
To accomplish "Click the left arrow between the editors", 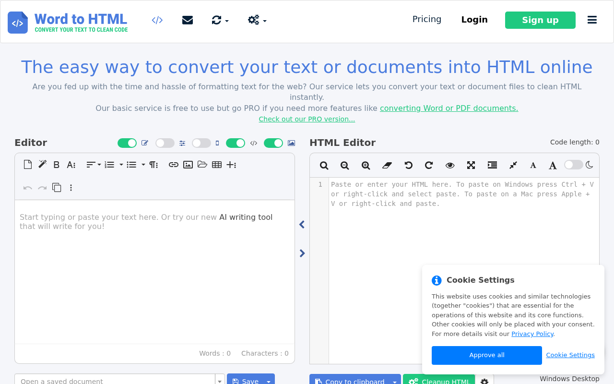I will click(x=302, y=225).
